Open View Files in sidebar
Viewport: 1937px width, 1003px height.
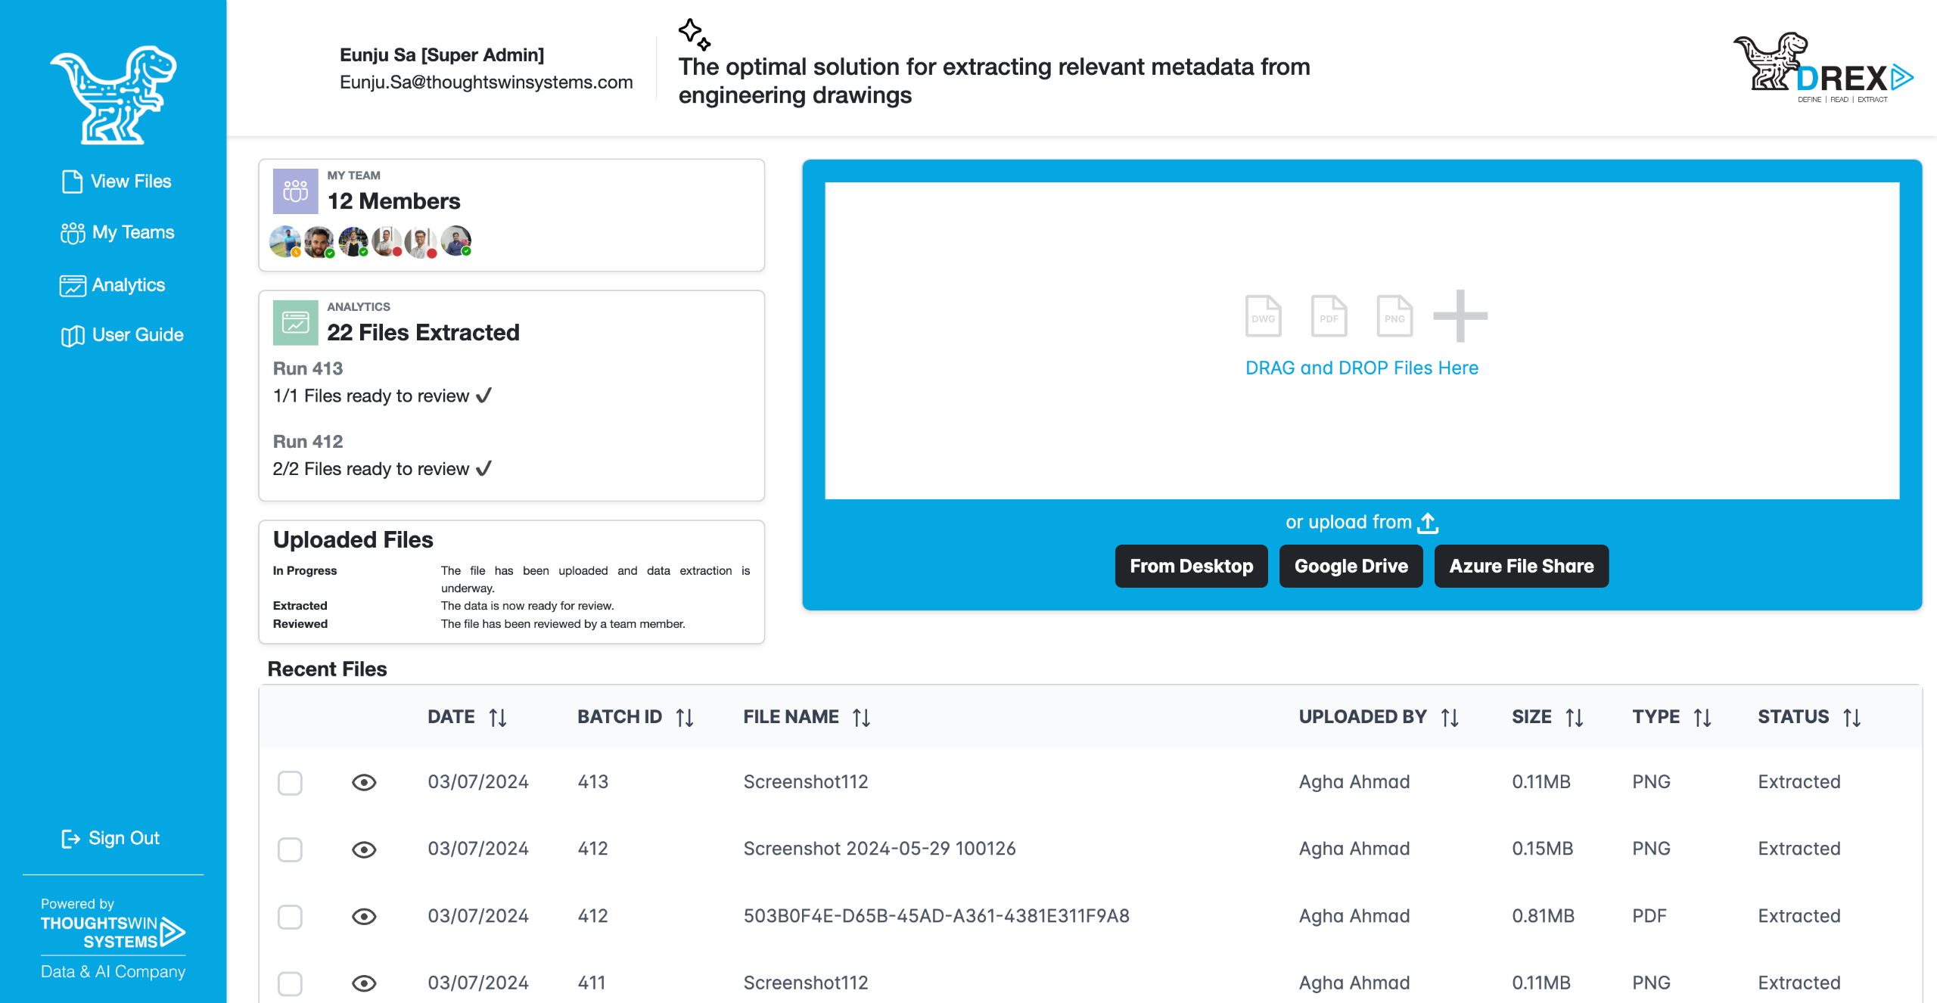pos(117,182)
